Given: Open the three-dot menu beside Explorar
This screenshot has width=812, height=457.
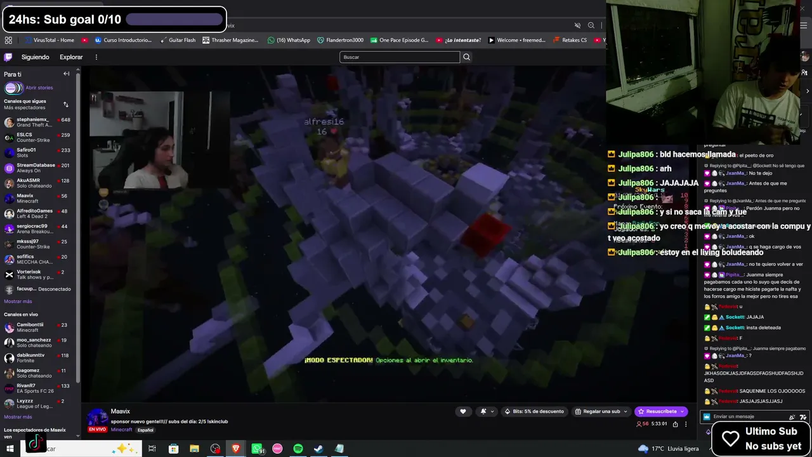Looking at the screenshot, I should [96, 57].
